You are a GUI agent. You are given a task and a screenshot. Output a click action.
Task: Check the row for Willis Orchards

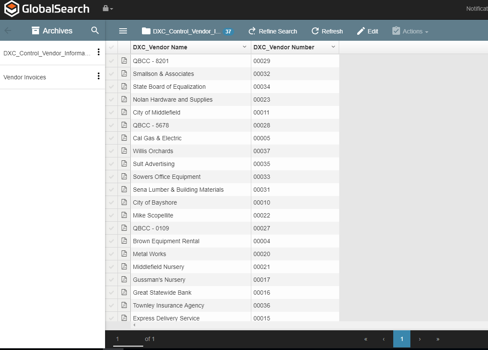point(111,151)
